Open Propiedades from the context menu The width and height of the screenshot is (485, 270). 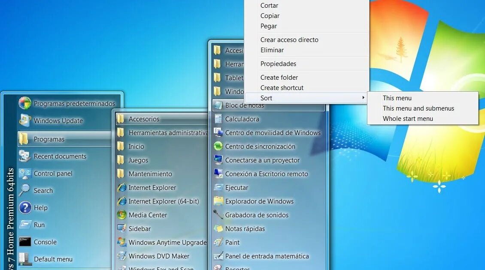tap(278, 63)
